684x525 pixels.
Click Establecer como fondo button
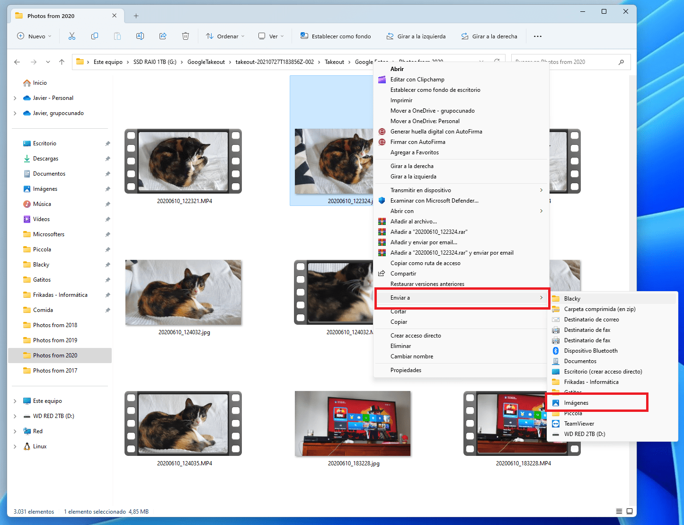tap(335, 36)
